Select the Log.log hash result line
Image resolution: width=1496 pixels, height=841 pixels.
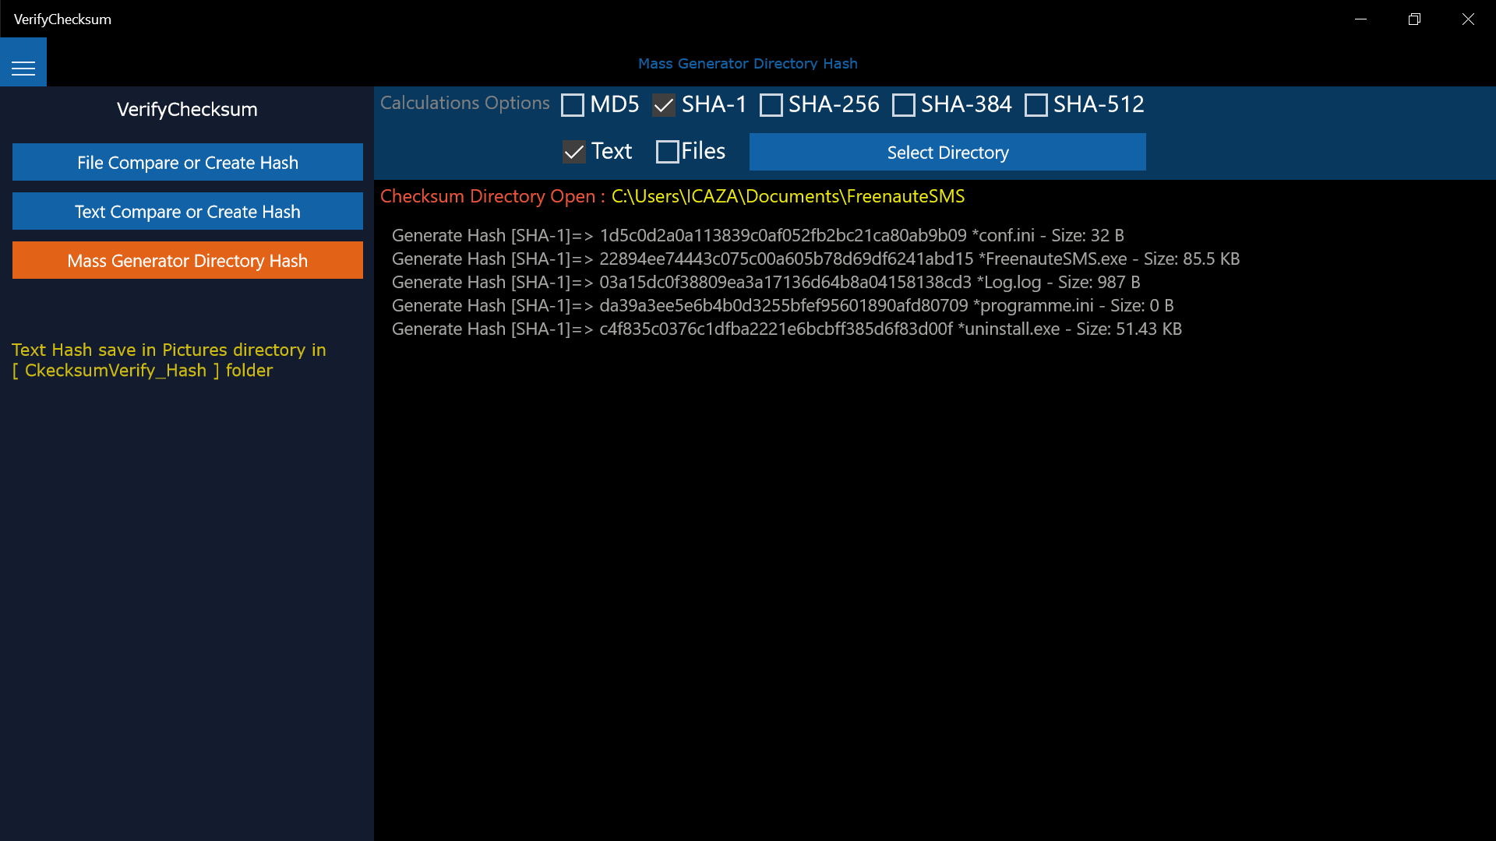pyautogui.click(x=765, y=282)
